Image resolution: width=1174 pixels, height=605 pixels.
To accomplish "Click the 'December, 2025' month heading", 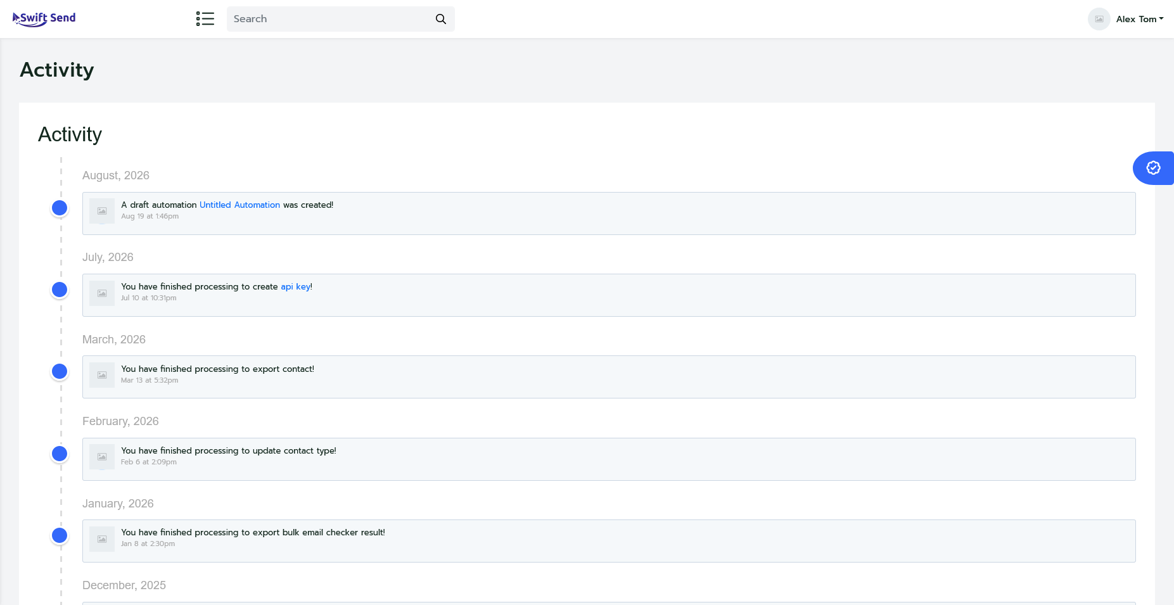I will pos(124,585).
